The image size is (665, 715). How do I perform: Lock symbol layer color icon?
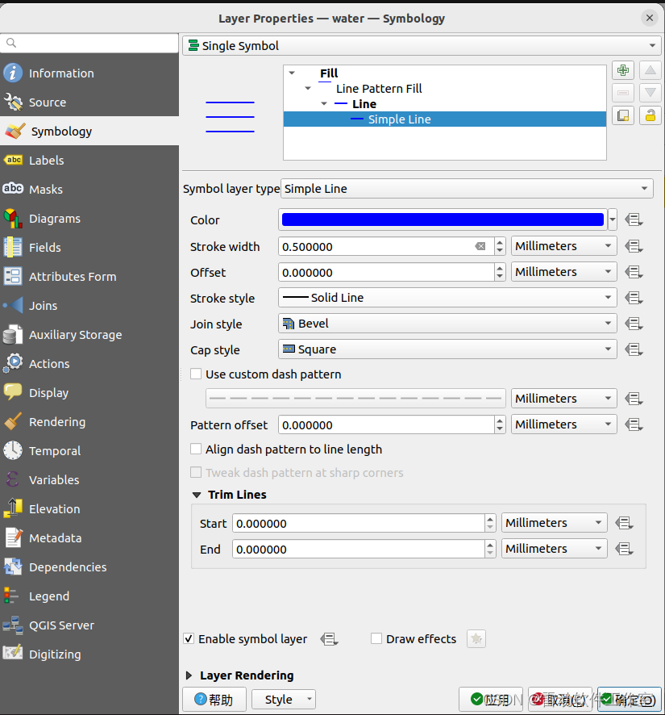pos(650,115)
